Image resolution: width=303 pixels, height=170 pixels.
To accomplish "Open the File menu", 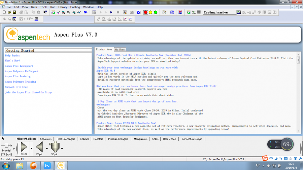I will coord(9,7).
